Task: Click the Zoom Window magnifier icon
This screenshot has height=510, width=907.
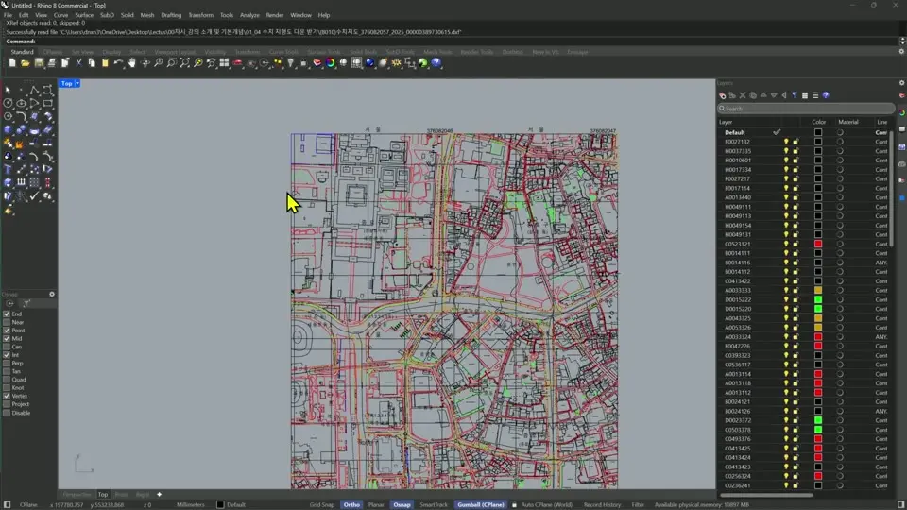Action: pyautogui.click(x=171, y=63)
